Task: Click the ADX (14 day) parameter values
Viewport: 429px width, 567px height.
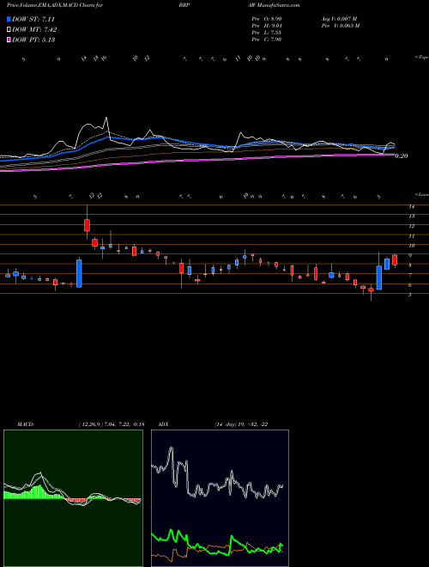Action: click(241, 424)
